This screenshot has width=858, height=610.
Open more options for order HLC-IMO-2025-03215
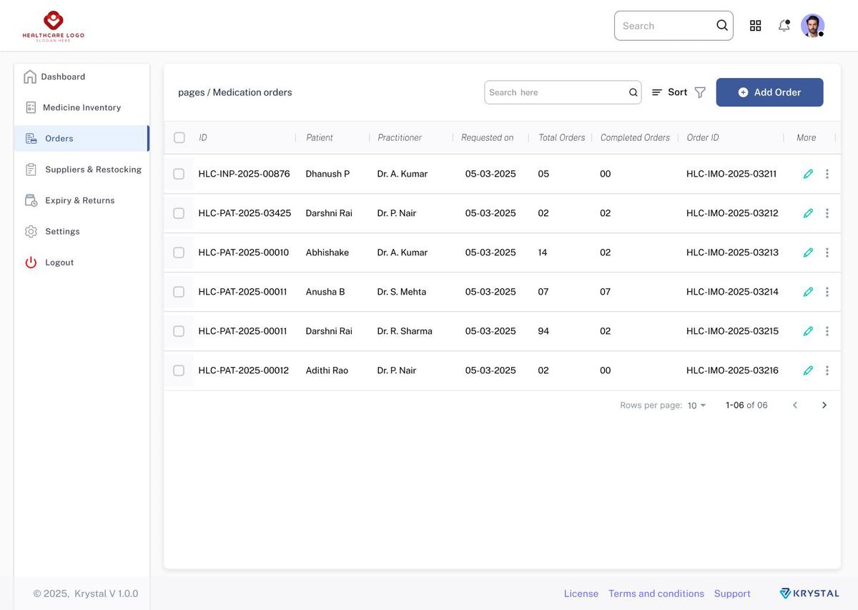click(x=827, y=331)
